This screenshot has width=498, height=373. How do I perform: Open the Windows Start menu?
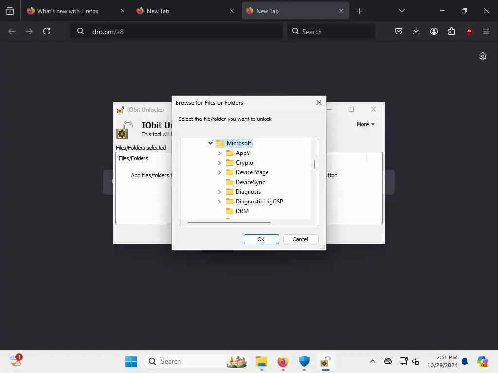tap(131, 361)
